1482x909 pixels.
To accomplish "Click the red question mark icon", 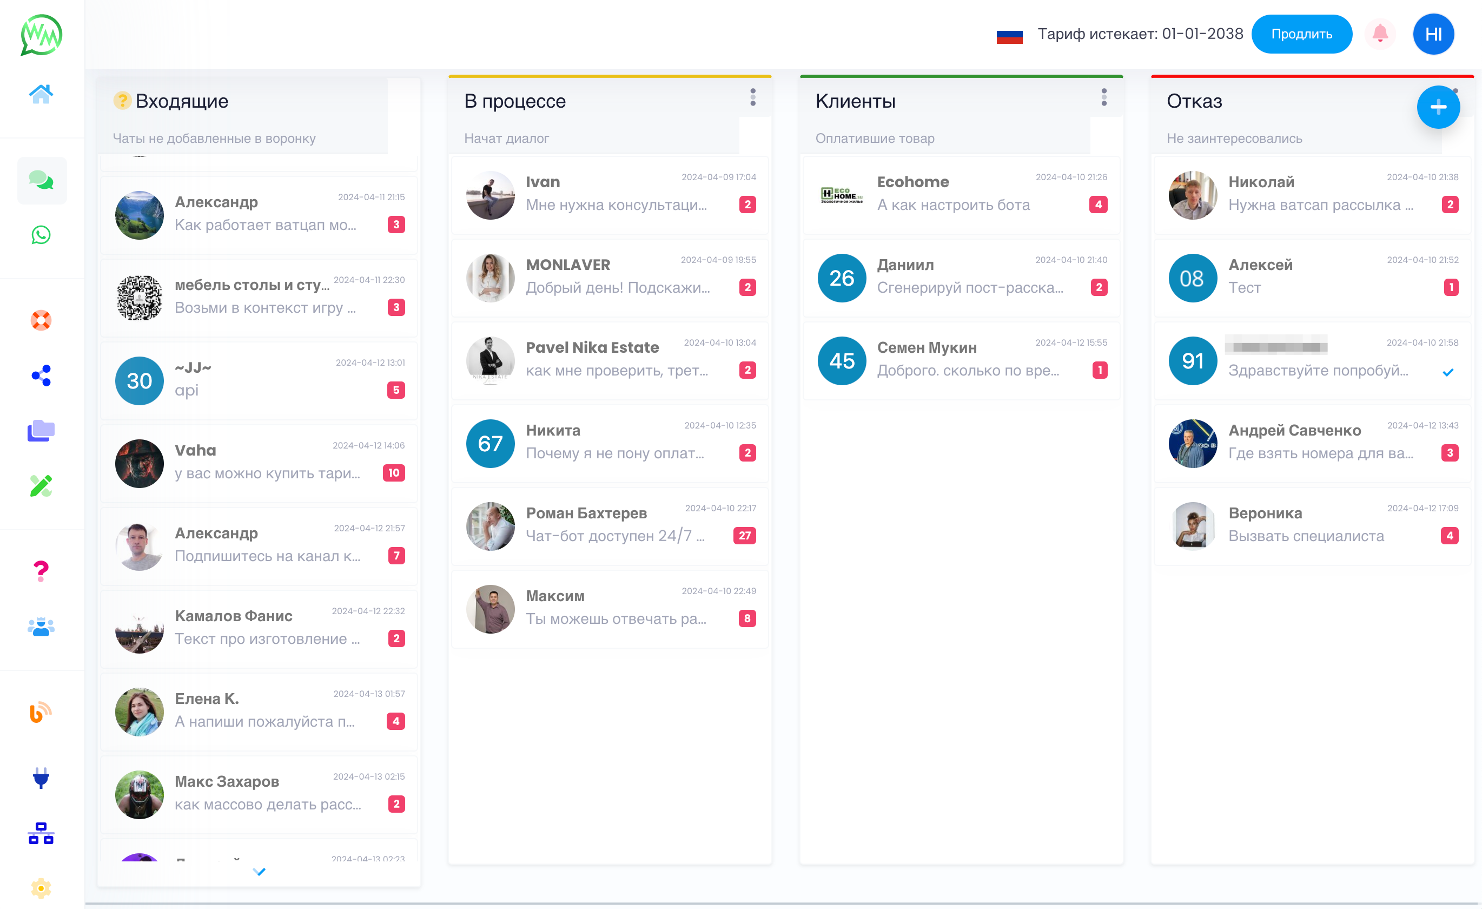I will pyautogui.click(x=41, y=570).
